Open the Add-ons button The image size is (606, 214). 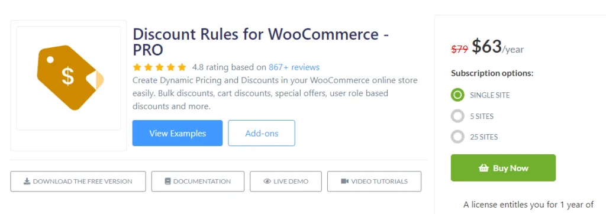coord(262,133)
